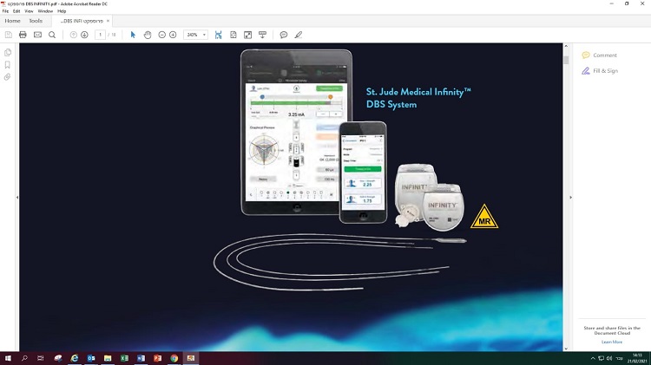This screenshot has height=365, width=651.
Task: Open page thumbnails panel icon
Action: 8,52
